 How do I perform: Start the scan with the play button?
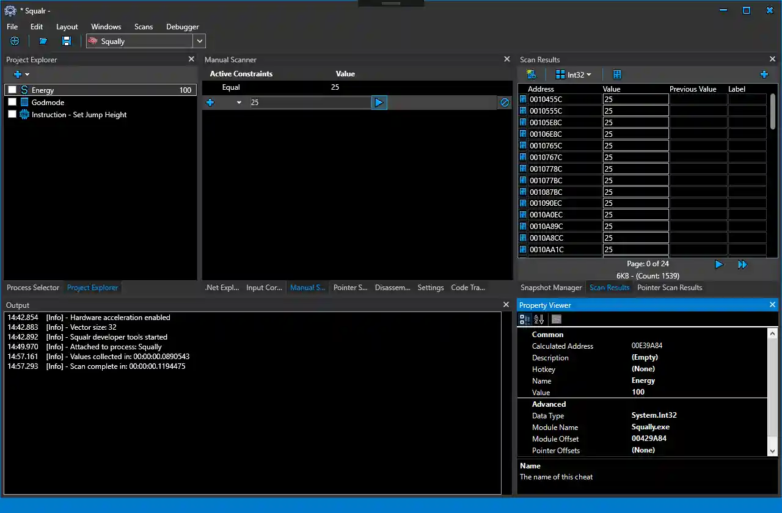pyautogui.click(x=379, y=103)
